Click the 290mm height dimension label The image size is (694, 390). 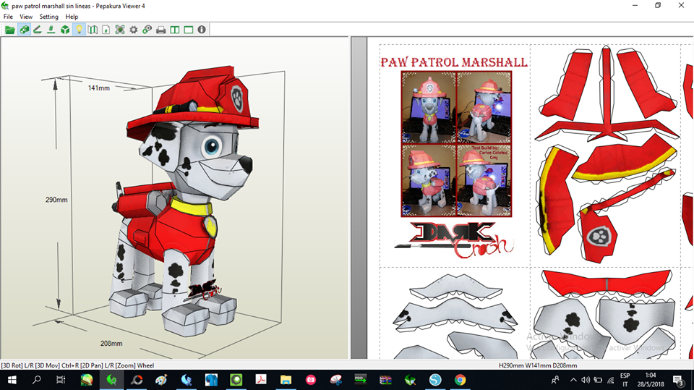pos(56,200)
